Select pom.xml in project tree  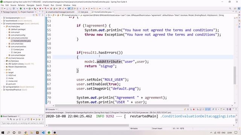click(x=12, y=84)
